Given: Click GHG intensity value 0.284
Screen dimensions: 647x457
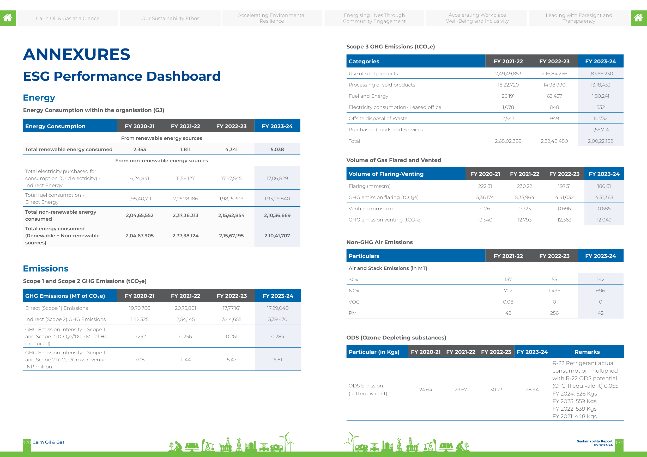Looking at the screenshot, I should [278, 336].
